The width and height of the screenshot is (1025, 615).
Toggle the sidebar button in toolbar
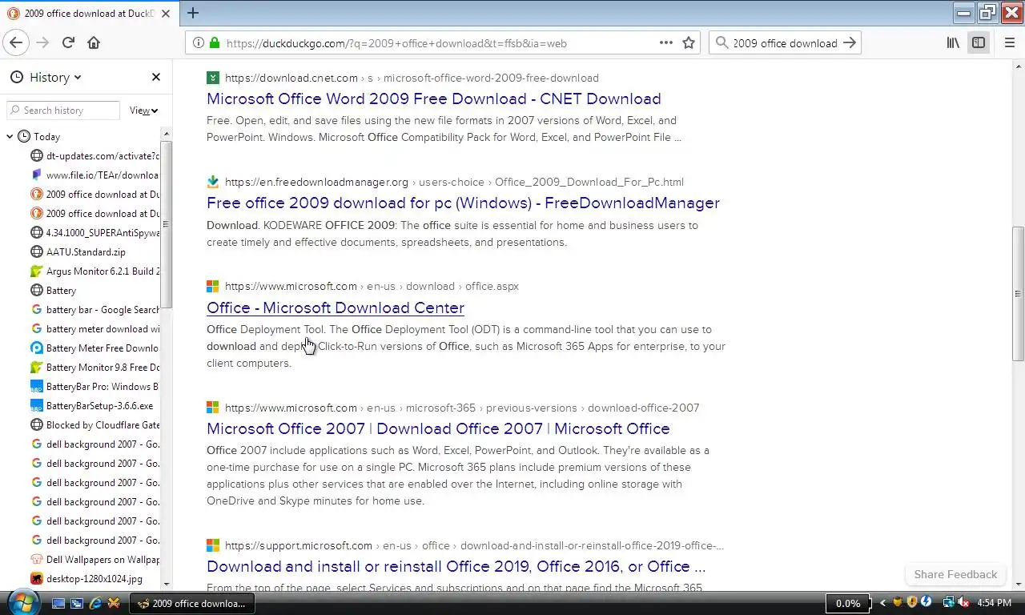click(979, 43)
